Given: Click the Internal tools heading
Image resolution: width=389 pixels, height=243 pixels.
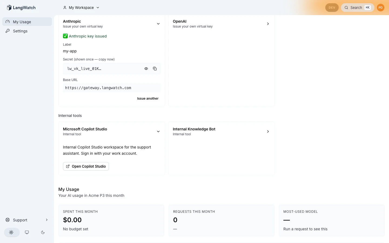Looking at the screenshot, I should tap(70, 116).
